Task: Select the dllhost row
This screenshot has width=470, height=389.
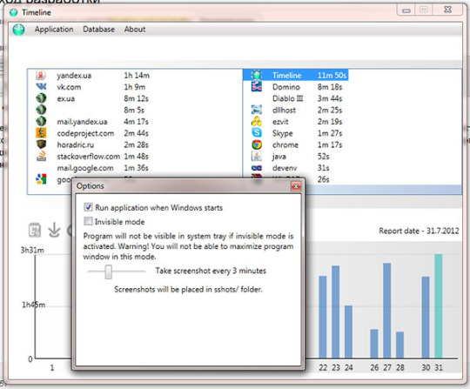Action: [296, 110]
